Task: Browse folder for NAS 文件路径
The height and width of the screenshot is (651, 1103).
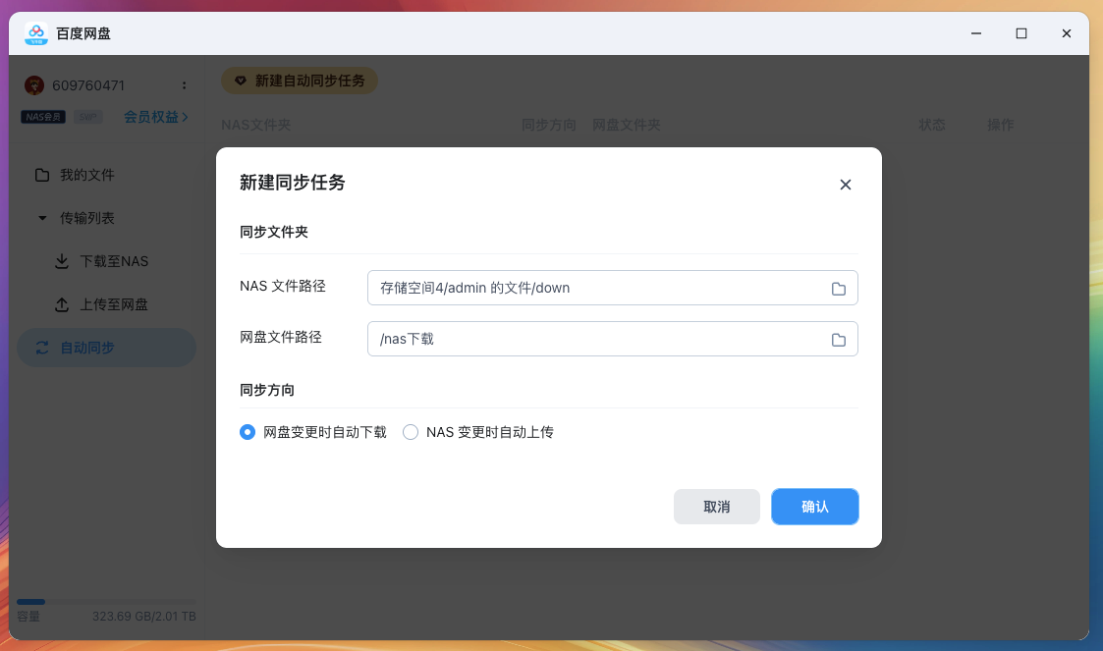Action: pyautogui.click(x=839, y=289)
